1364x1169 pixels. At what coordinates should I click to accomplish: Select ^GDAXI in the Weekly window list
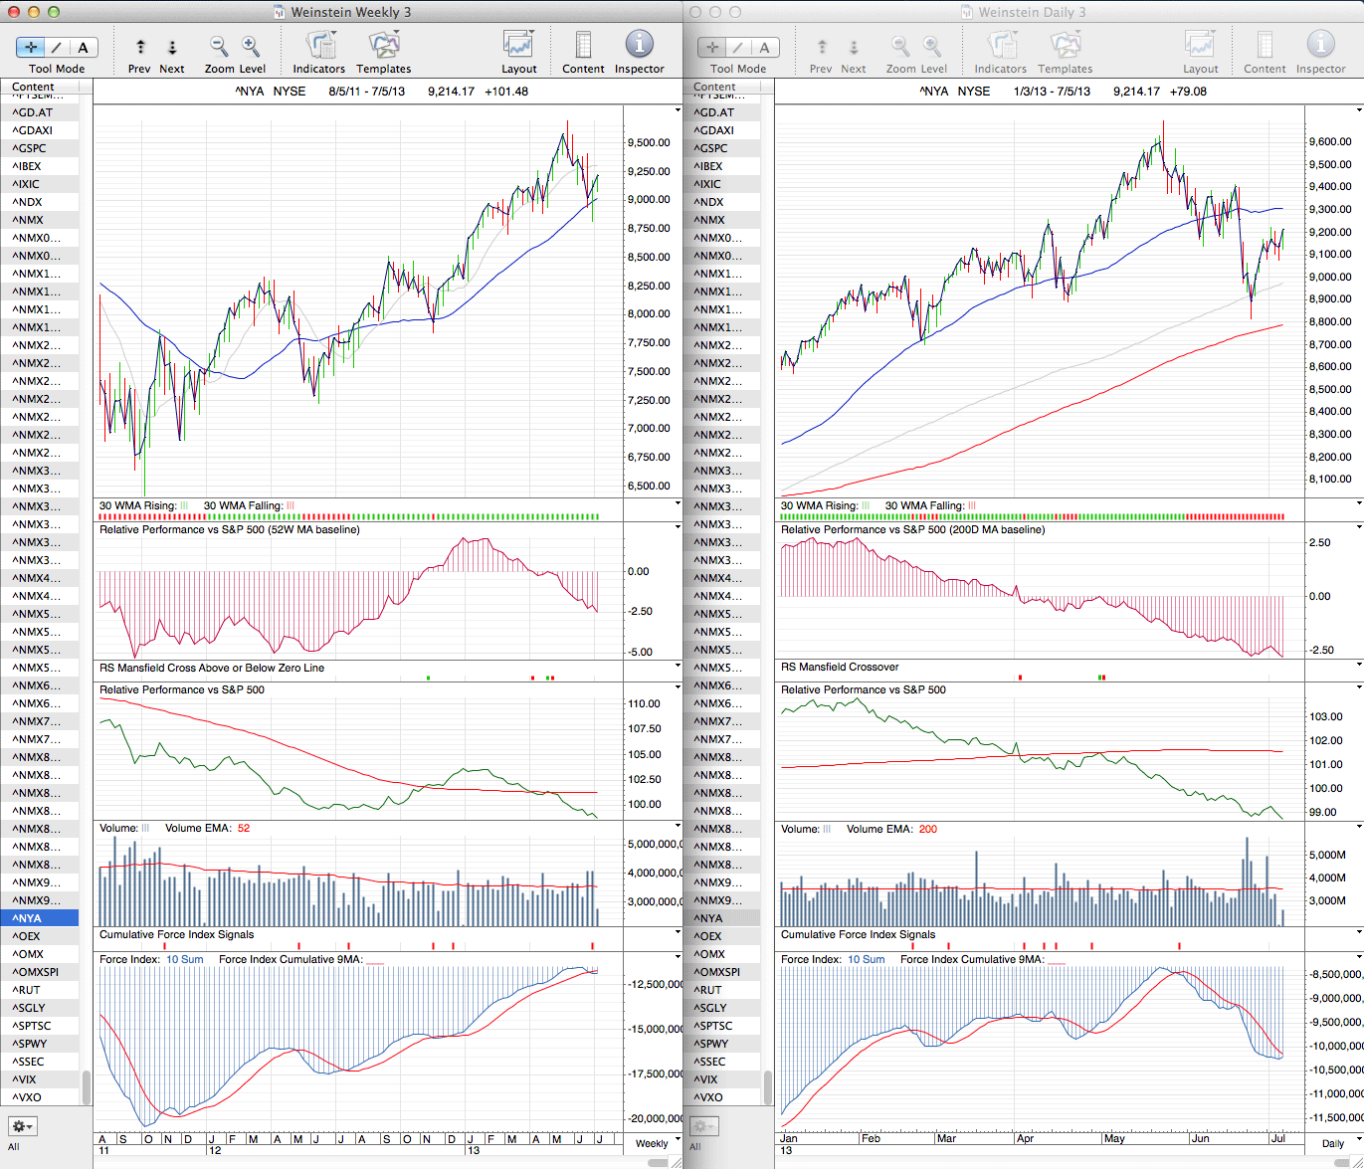click(40, 130)
